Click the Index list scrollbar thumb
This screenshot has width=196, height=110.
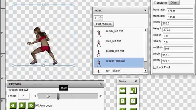145,65
